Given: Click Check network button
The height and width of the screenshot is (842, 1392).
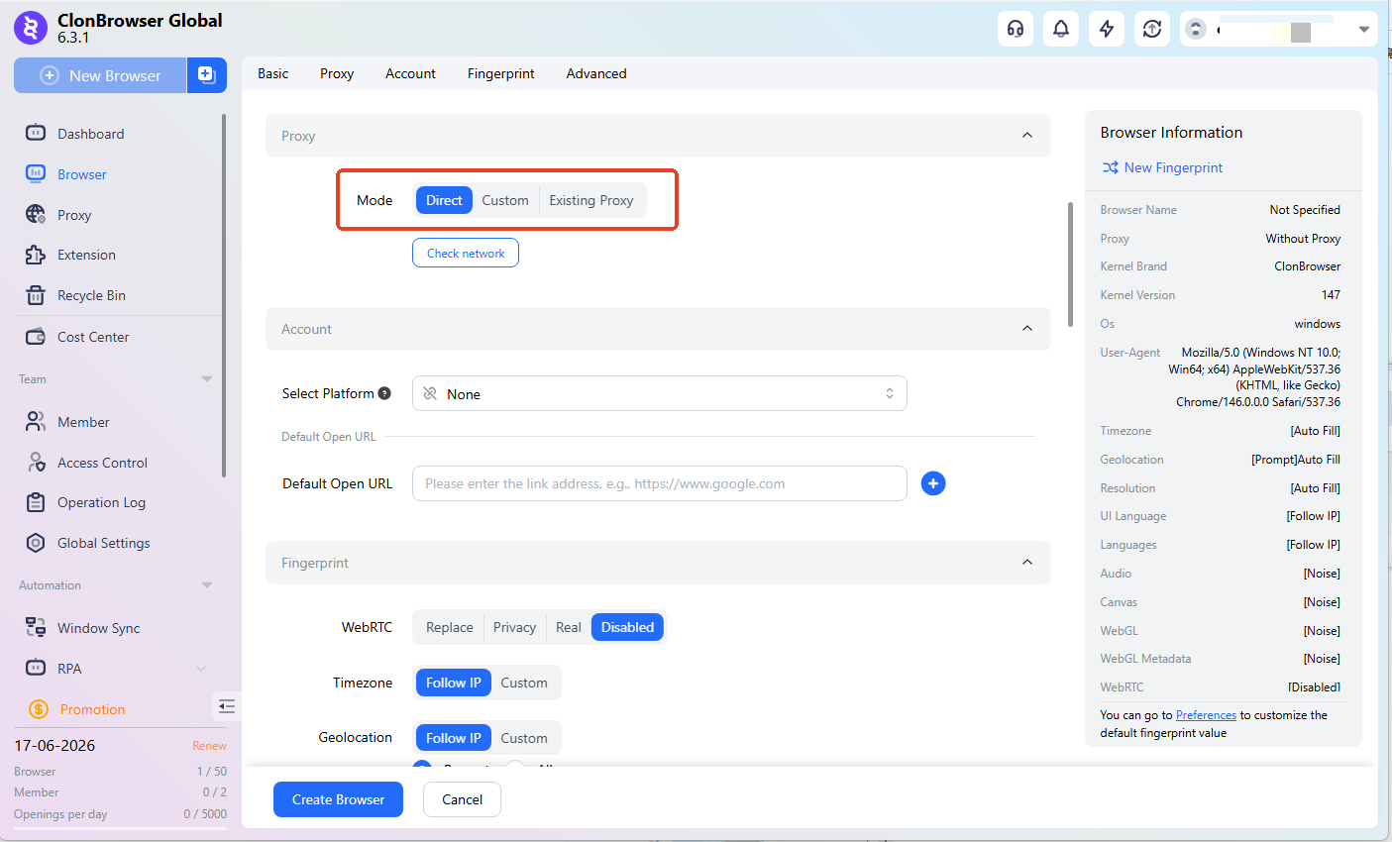Looking at the screenshot, I should pos(466,253).
